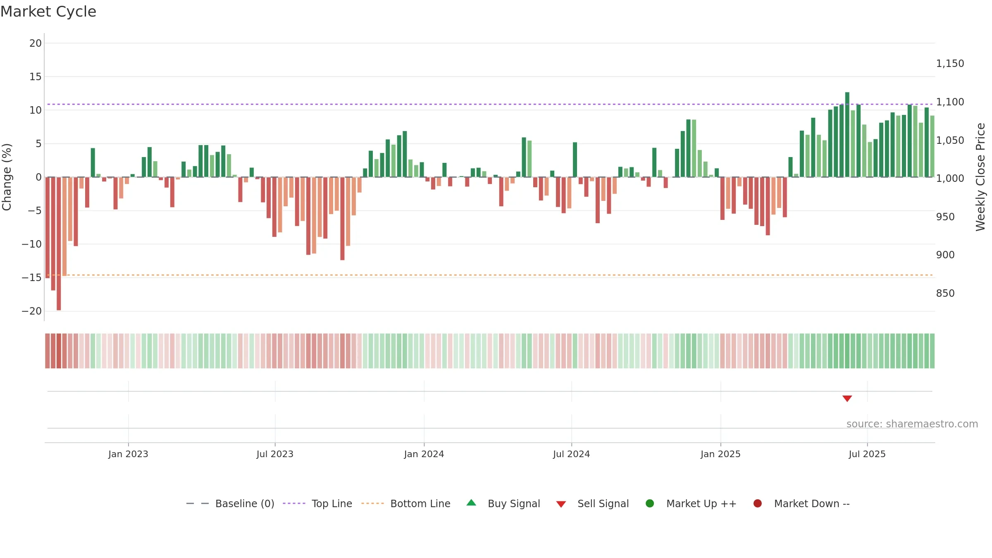Viewport: 992px width, 558px height.
Task: Click the red sell signal marker near Jul 2025
Action: (x=847, y=398)
